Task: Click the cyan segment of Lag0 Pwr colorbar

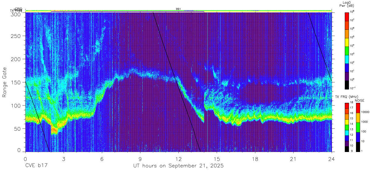Action: pos(347,59)
